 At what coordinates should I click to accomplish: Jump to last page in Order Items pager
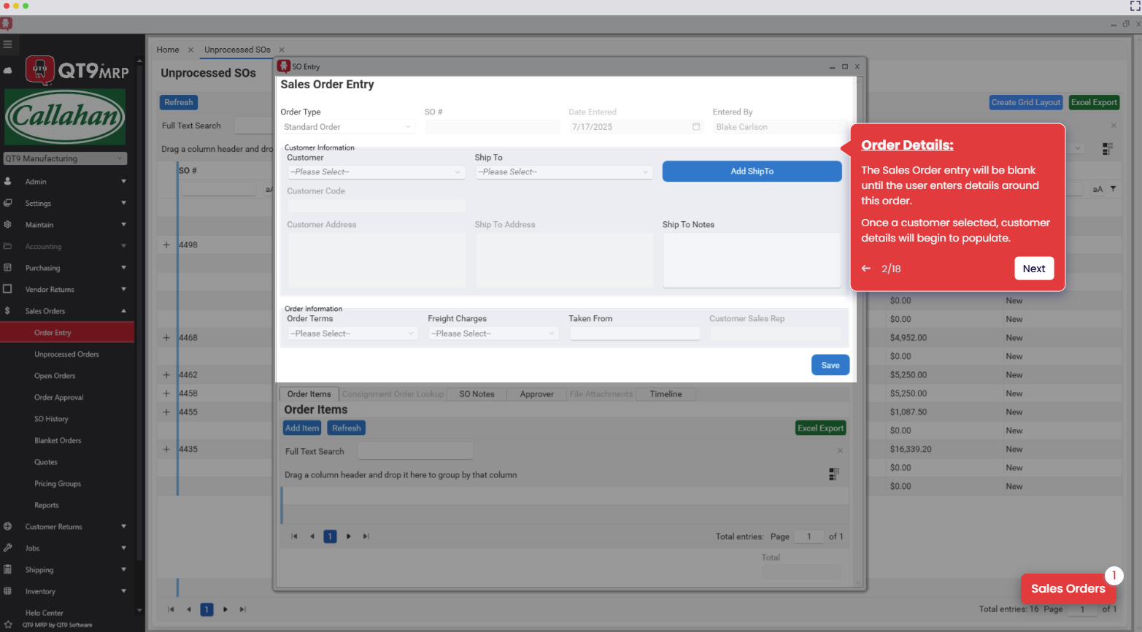point(366,536)
